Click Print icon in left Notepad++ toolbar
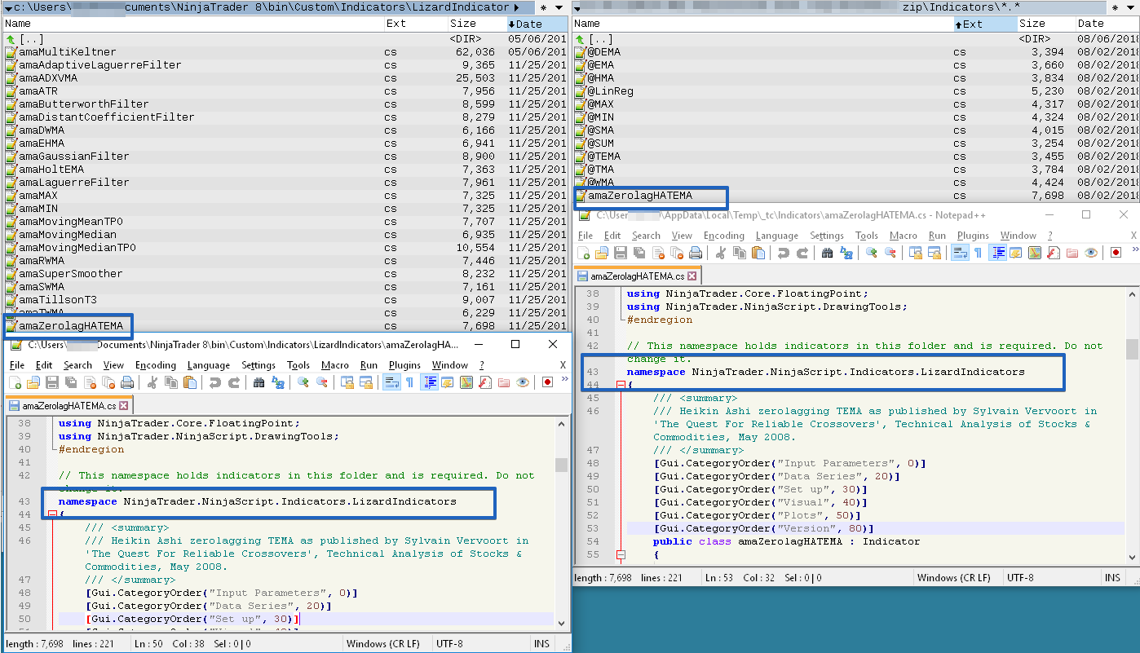The width and height of the screenshot is (1140, 653). tap(127, 382)
